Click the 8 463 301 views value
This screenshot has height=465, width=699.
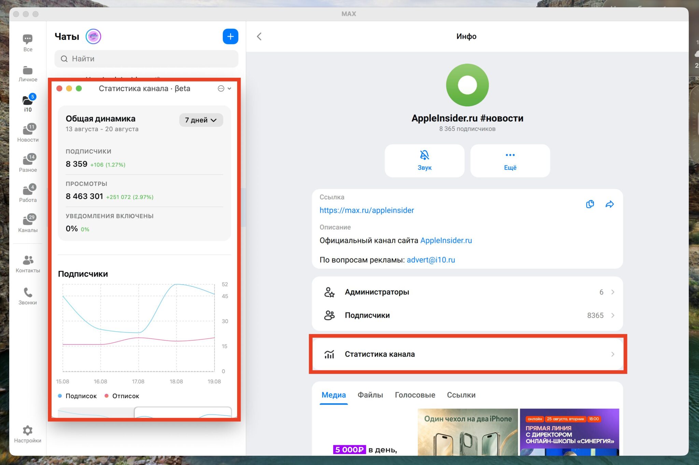click(84, 196)
